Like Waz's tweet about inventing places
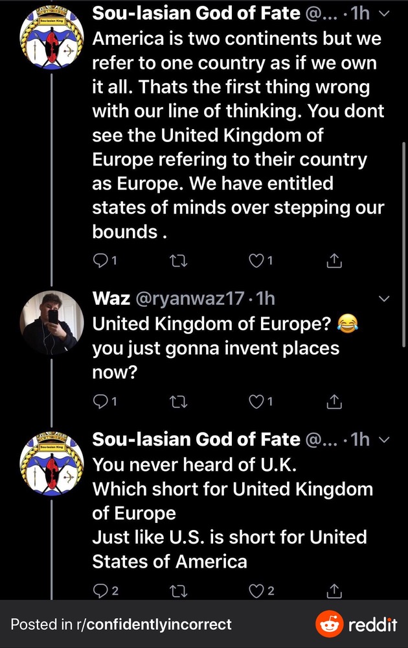Image resolution: width=408 pixels, height=648 pixels. pyautogui.click(x=257, y=402)
